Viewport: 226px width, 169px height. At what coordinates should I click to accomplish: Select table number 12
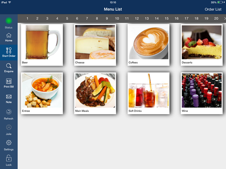[137, 19]
